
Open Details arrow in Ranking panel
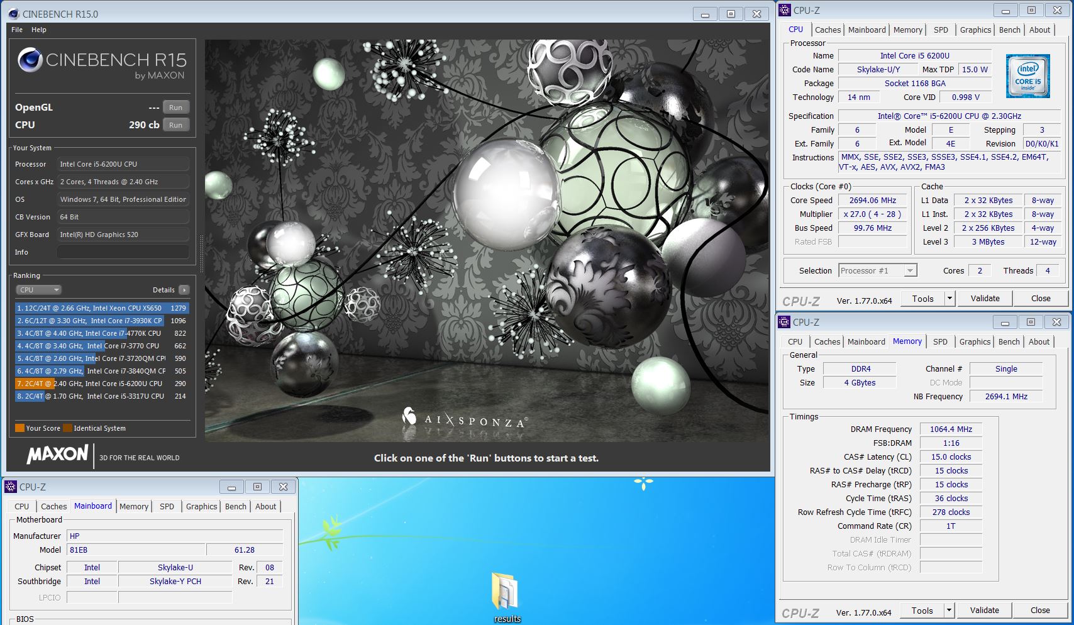184,290
